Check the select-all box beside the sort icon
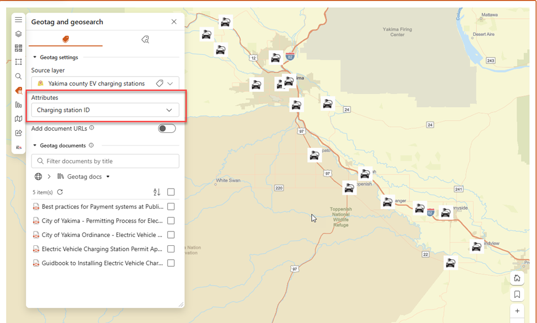This screenshot has height=323, width=537. 171,191
